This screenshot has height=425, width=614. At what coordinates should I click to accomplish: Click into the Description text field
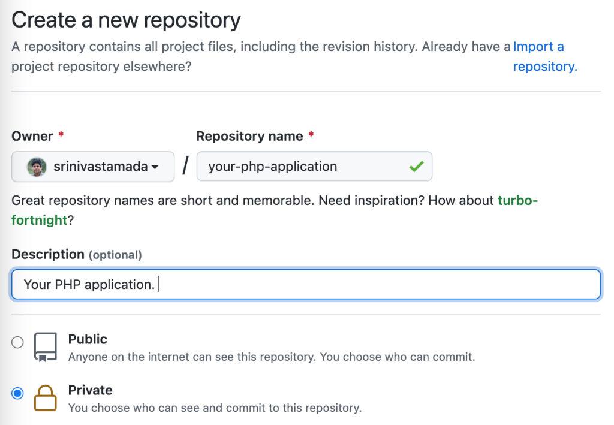[x=306, y=284]
